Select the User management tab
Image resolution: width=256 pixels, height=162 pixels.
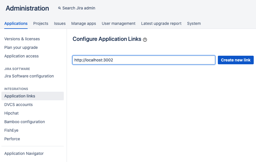coord(118,23)
